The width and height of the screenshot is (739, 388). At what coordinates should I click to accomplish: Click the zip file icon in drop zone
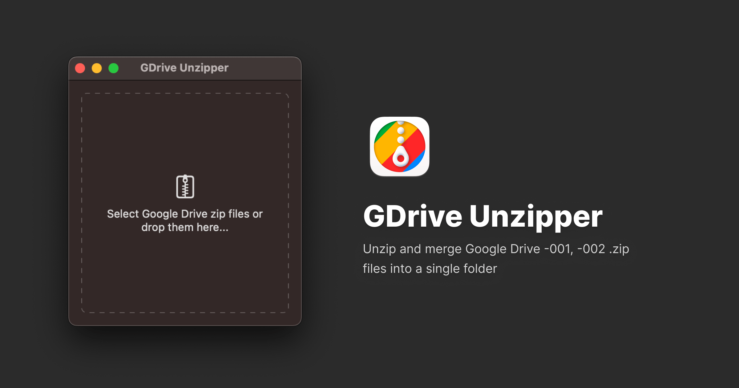tap(185, 187)
